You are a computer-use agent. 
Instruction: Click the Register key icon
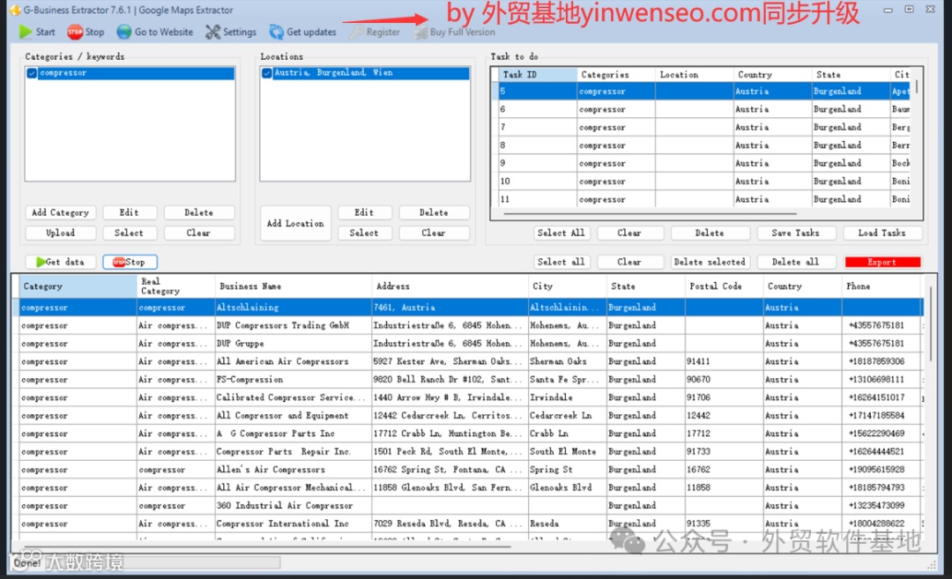(356, 32)
